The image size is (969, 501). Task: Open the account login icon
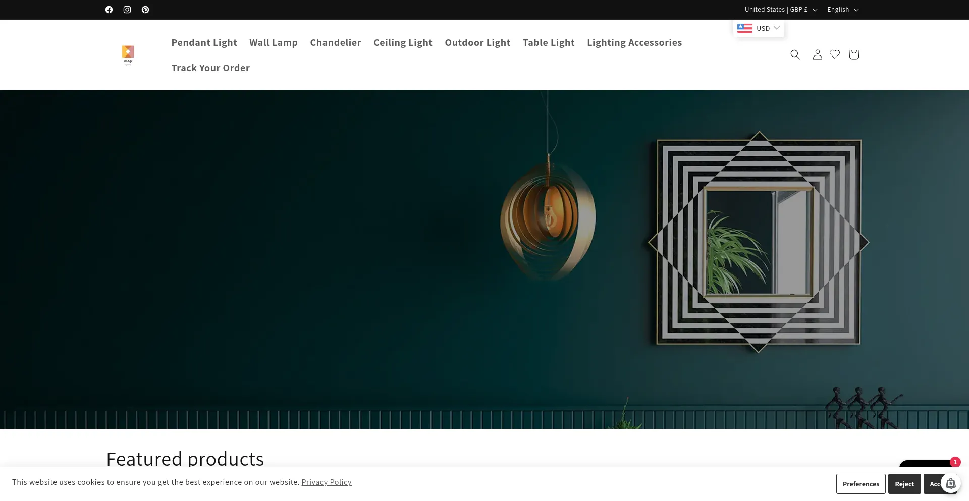[x=818, y=54]
